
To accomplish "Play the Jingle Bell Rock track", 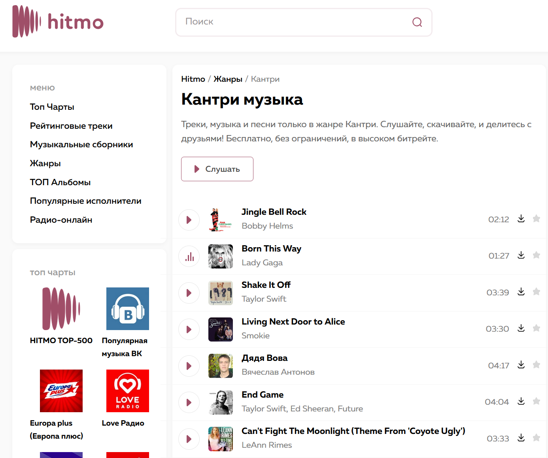I will tap(189, 220).
